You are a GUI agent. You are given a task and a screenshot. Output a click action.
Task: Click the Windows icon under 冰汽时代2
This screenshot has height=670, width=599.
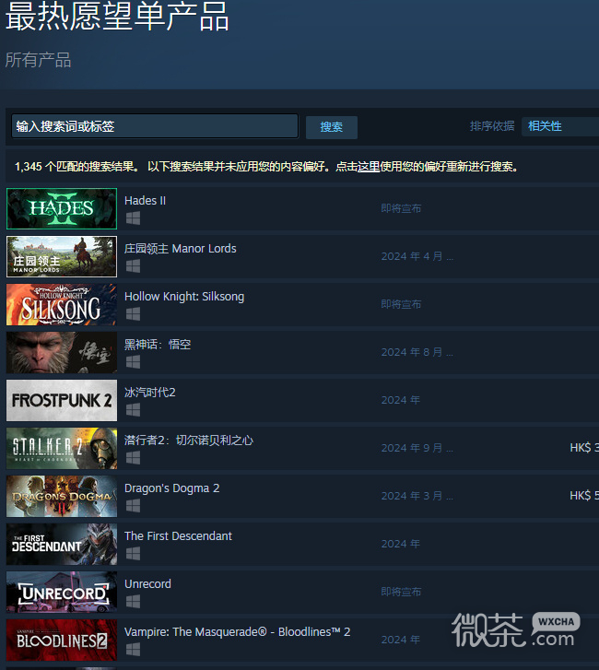(133, 410)
